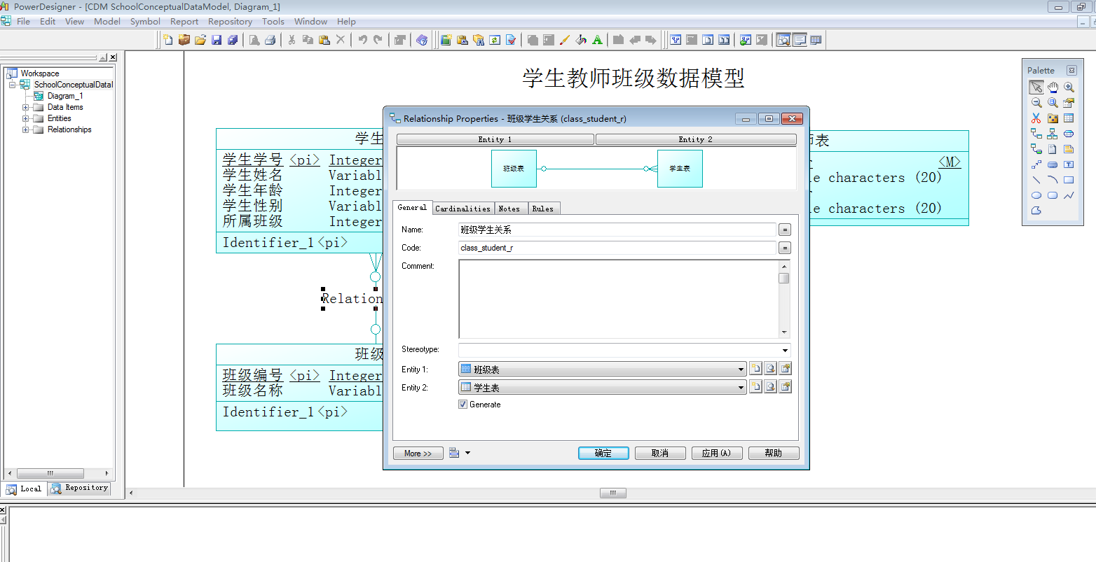The height and width of the screenshot is (562, 1096).
Task: Click the Code input field
Action: 617,248
